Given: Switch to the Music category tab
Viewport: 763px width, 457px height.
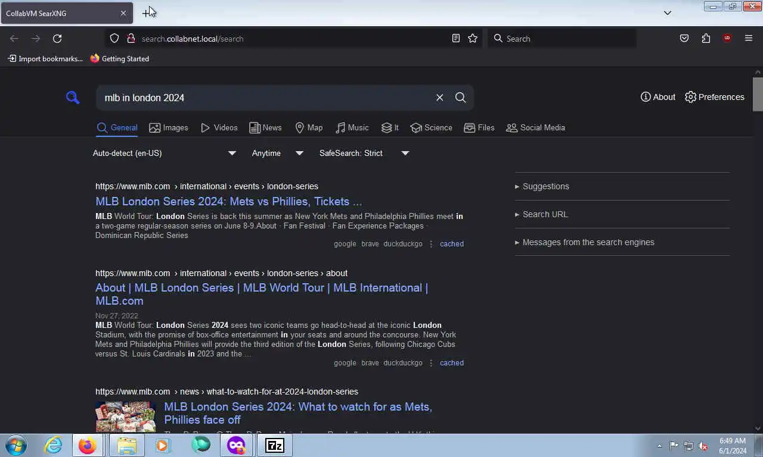Looking at the screenshot, I should click(x=352, y=127).
